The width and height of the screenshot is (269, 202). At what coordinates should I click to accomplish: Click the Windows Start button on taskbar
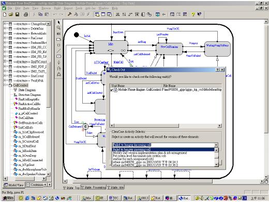pos(8,198)
